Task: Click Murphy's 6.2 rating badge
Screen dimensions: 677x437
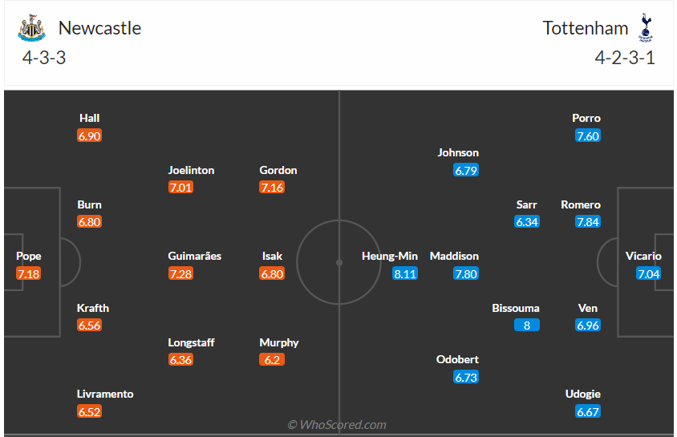Action: [272, 360]
